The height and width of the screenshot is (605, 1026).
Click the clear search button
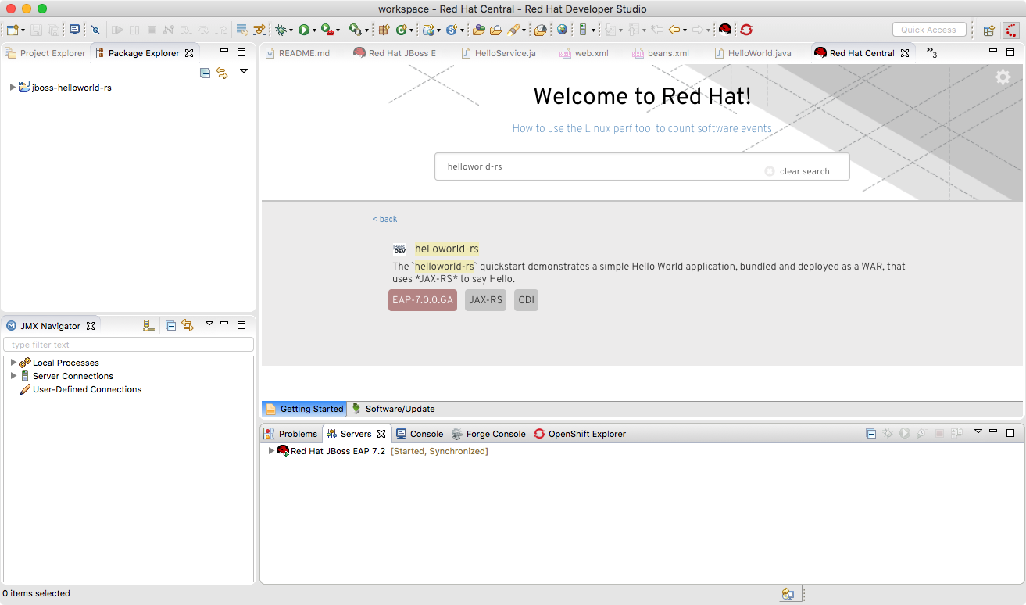(798, 171)
